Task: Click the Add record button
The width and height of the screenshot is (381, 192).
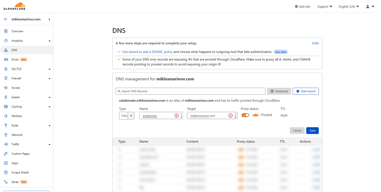Action: [x=306, y=91]
